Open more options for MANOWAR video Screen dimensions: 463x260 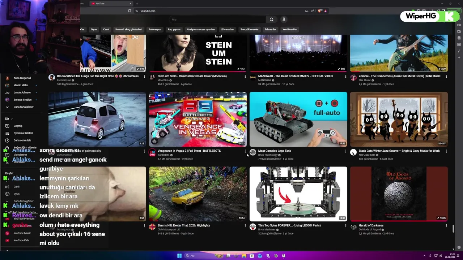pos(345,76)
